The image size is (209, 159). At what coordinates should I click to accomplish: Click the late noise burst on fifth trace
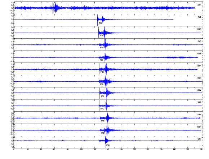[x=181, y=57]
